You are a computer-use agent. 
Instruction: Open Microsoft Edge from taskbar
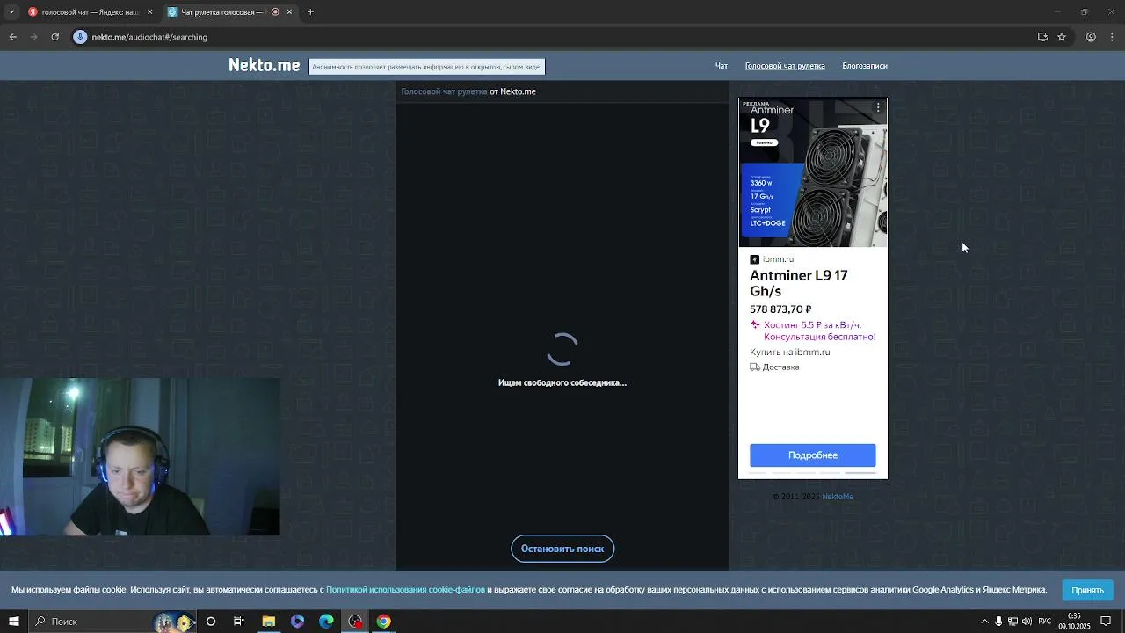[326, 622]
